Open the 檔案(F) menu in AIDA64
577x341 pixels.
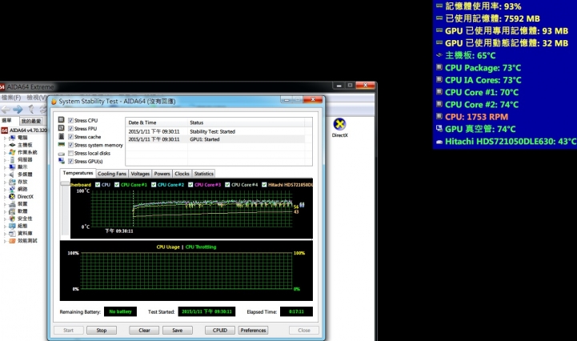[x=11, y=98]
